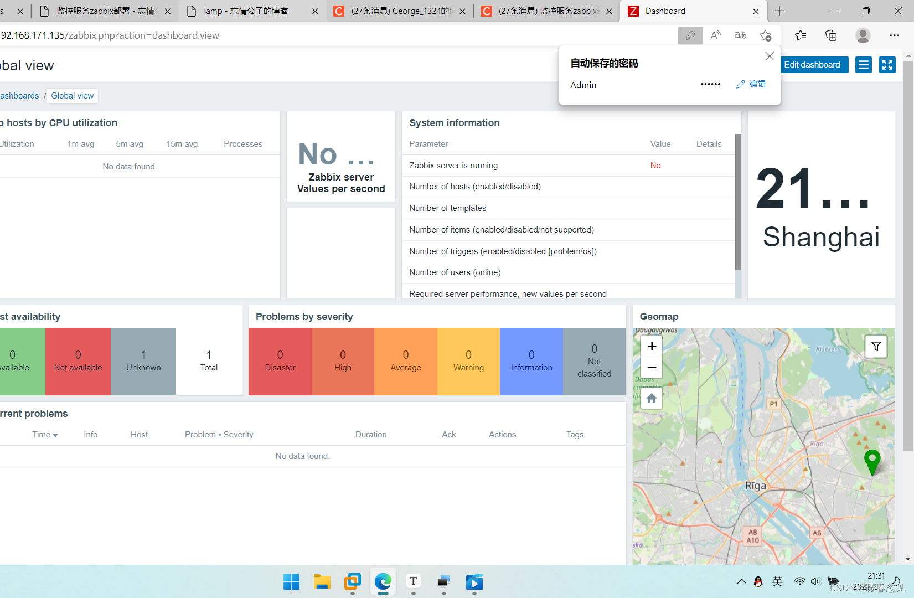
Task: Open File Explorer from taskbar
Action: click(322, 582)
